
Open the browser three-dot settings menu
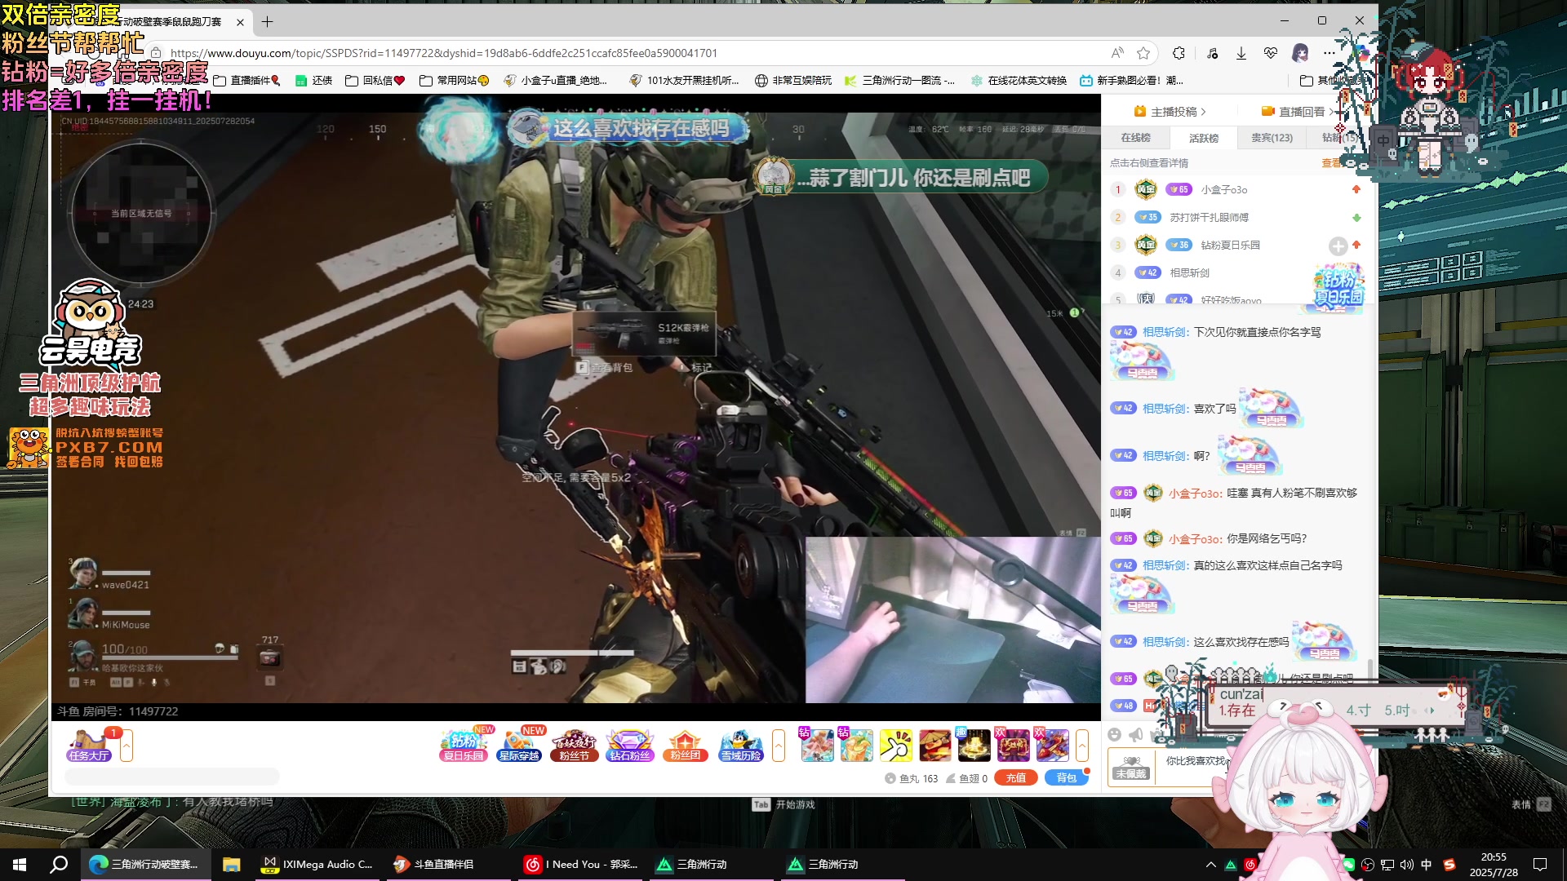click(1330, 53)
